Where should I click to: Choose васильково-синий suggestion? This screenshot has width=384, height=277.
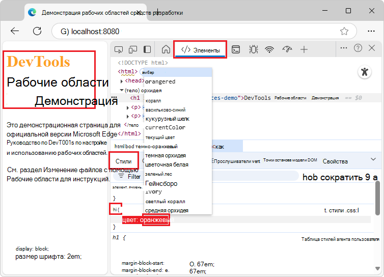coord(178,109)
